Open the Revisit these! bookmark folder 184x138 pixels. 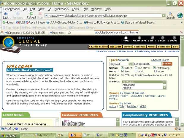35,23
